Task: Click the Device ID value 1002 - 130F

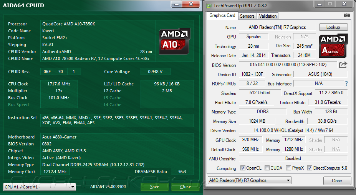Action: coord(252,74)
